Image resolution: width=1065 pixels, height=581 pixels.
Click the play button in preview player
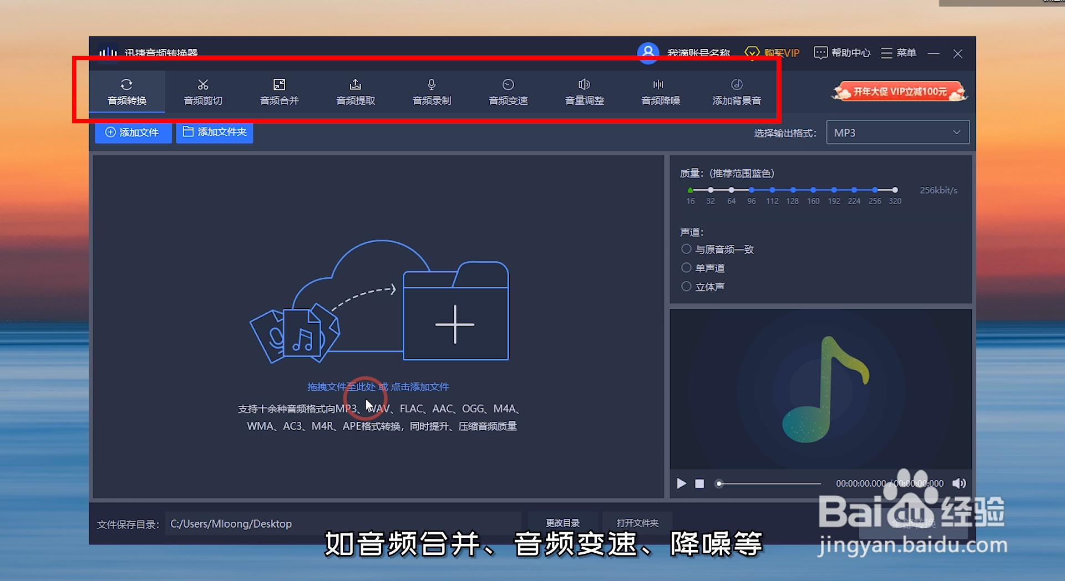coord(682,483)
